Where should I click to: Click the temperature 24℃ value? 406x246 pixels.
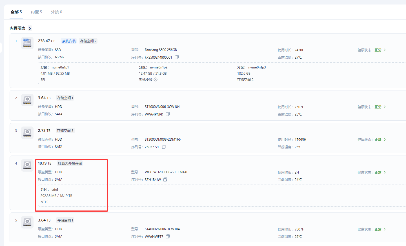point(298,180)
